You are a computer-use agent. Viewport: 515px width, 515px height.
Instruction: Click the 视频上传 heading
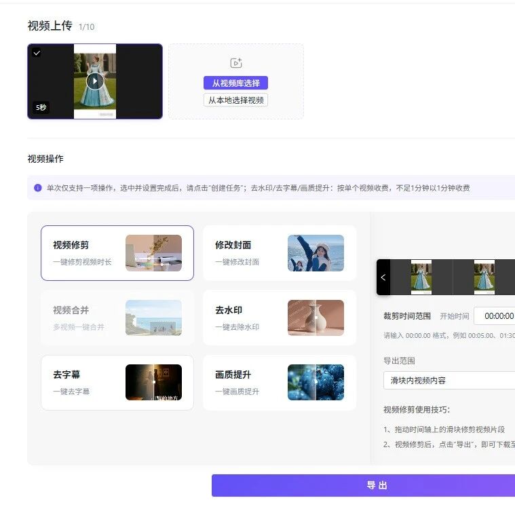(50, 26)
